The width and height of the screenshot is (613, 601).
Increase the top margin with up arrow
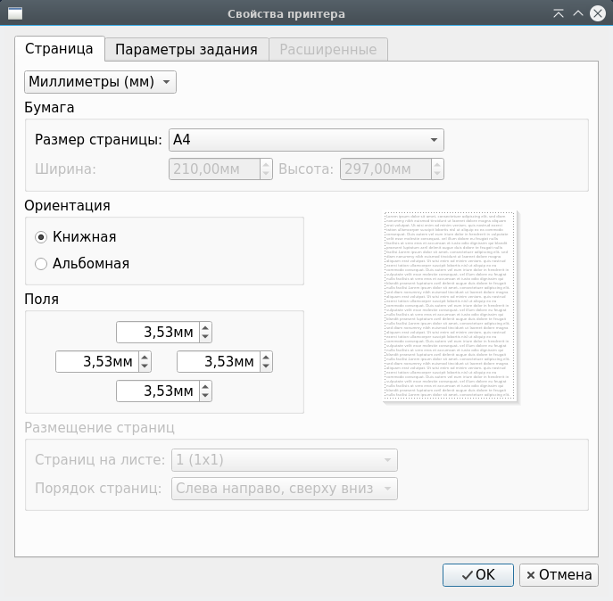click(206, 327)
